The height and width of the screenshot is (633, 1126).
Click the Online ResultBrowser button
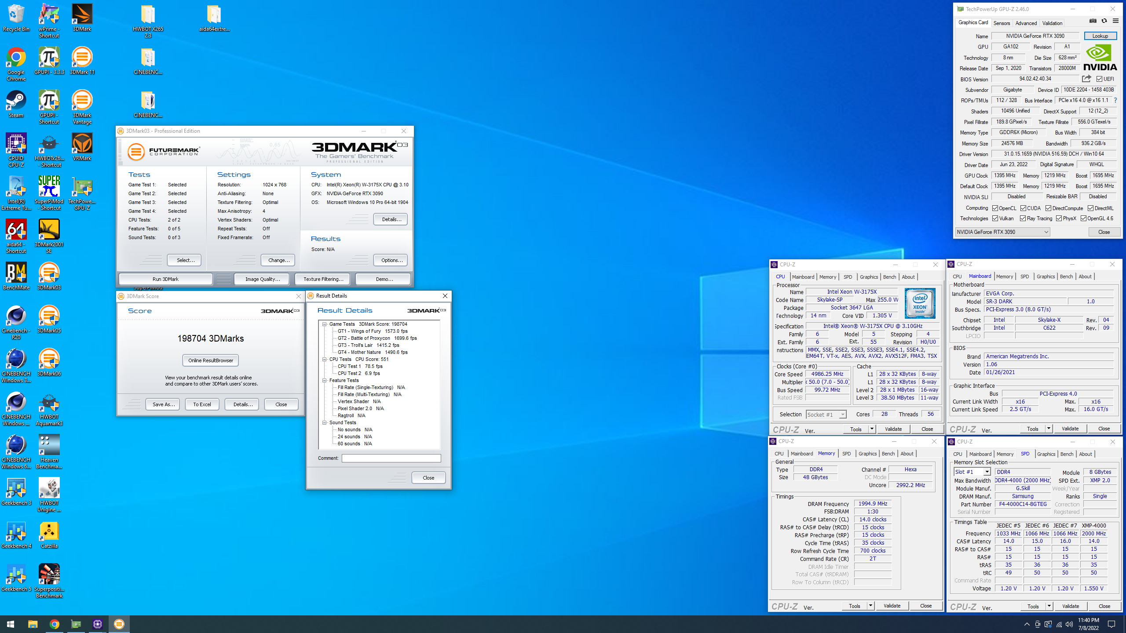click(211, 360)
